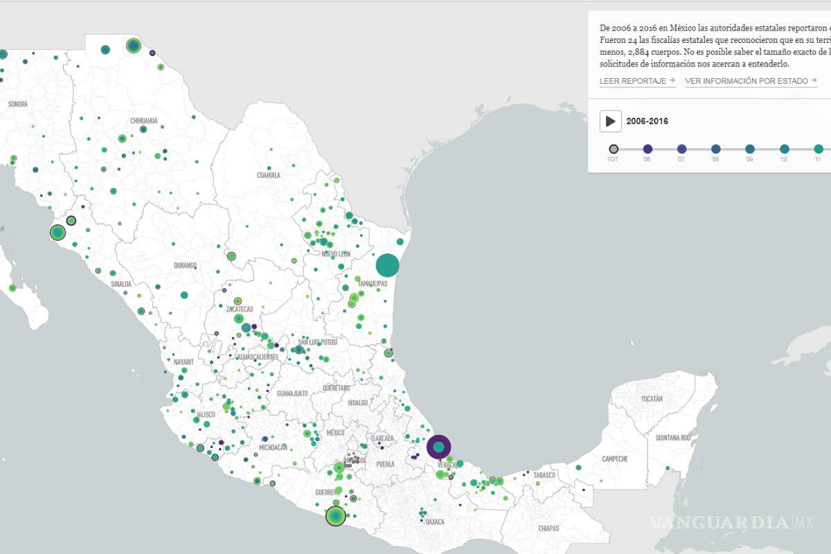Select year '11 on the timeline
This screenshot has height=554, width=831.
click(x=818, y=148)
